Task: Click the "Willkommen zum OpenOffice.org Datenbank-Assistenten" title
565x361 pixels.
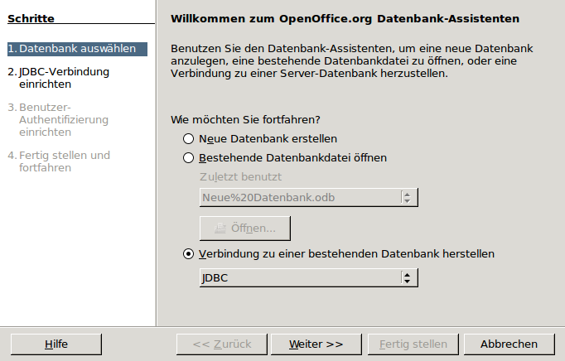Action: pyautogui.click(x=345, y=18)
